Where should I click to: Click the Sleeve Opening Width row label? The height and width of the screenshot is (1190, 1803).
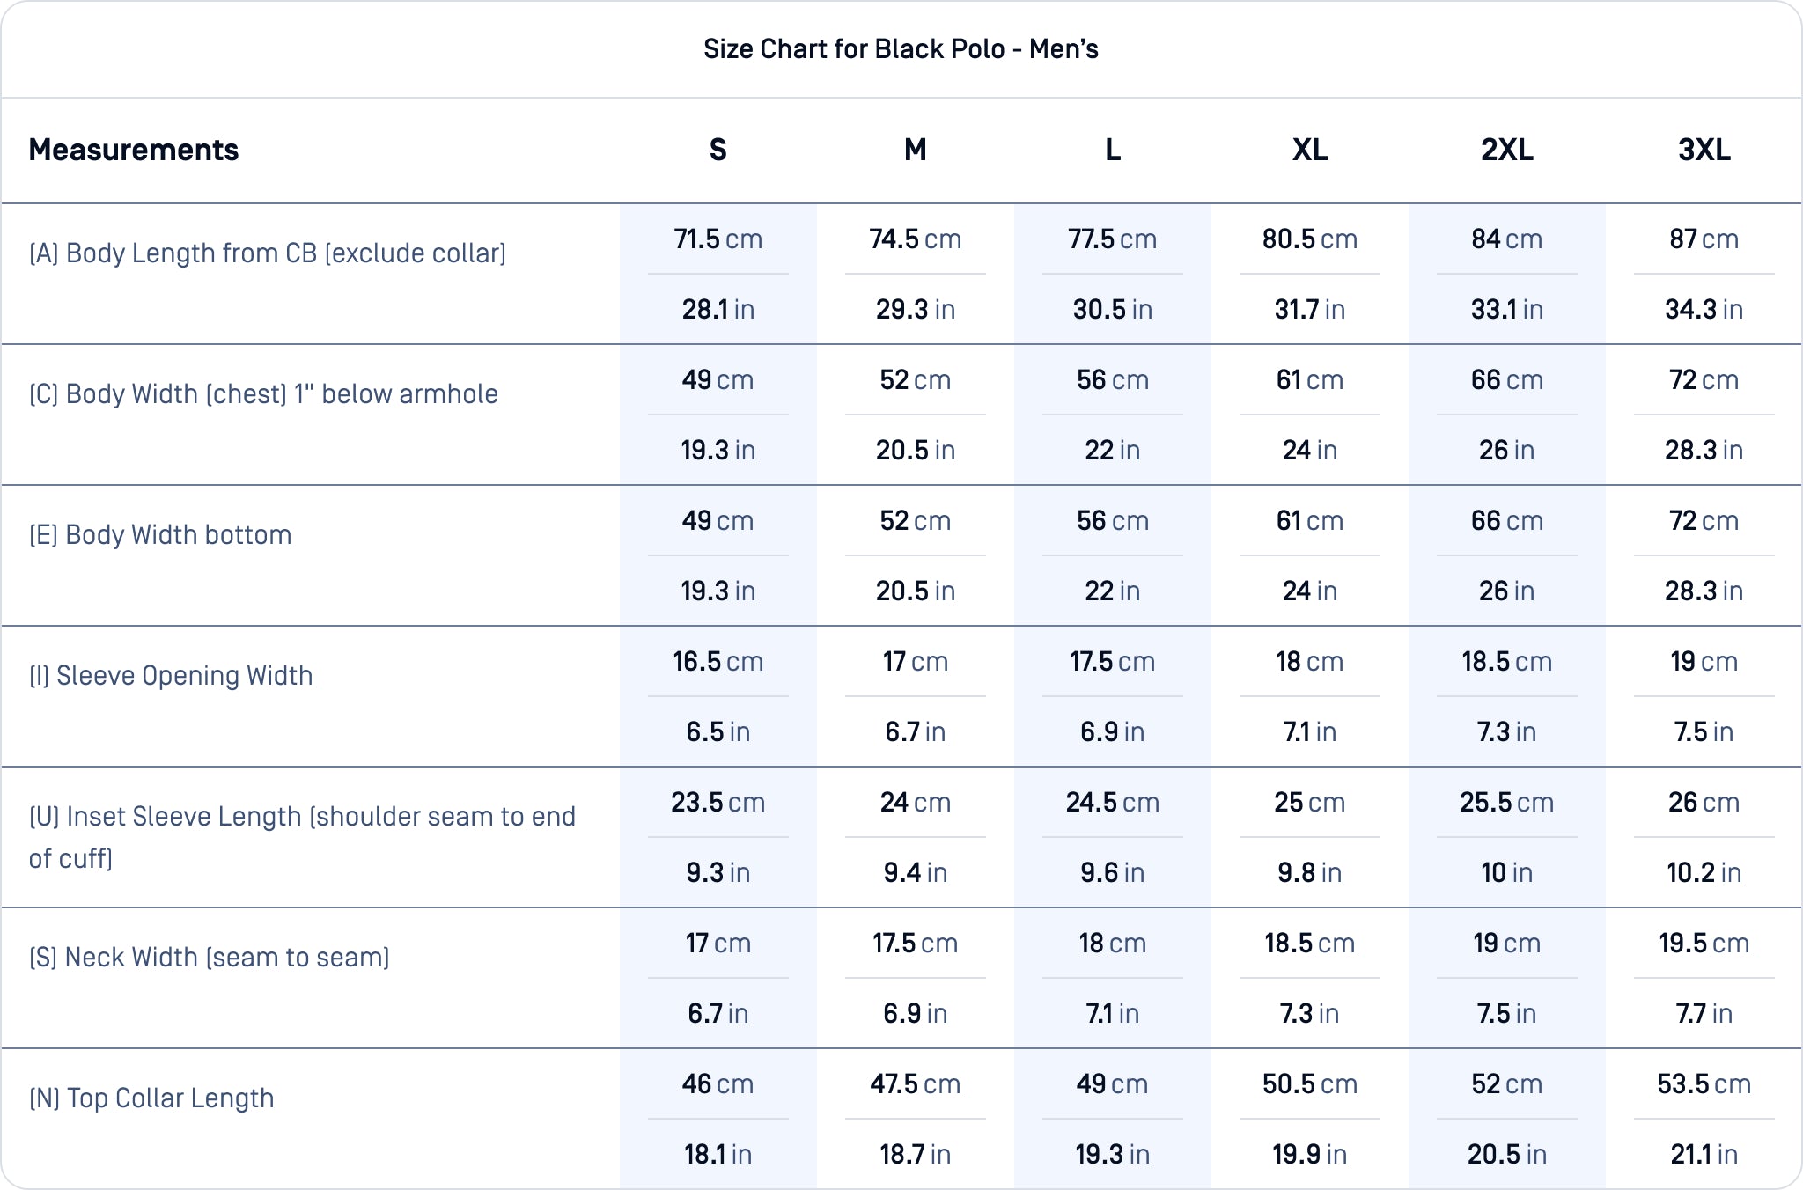pos(172,676)
